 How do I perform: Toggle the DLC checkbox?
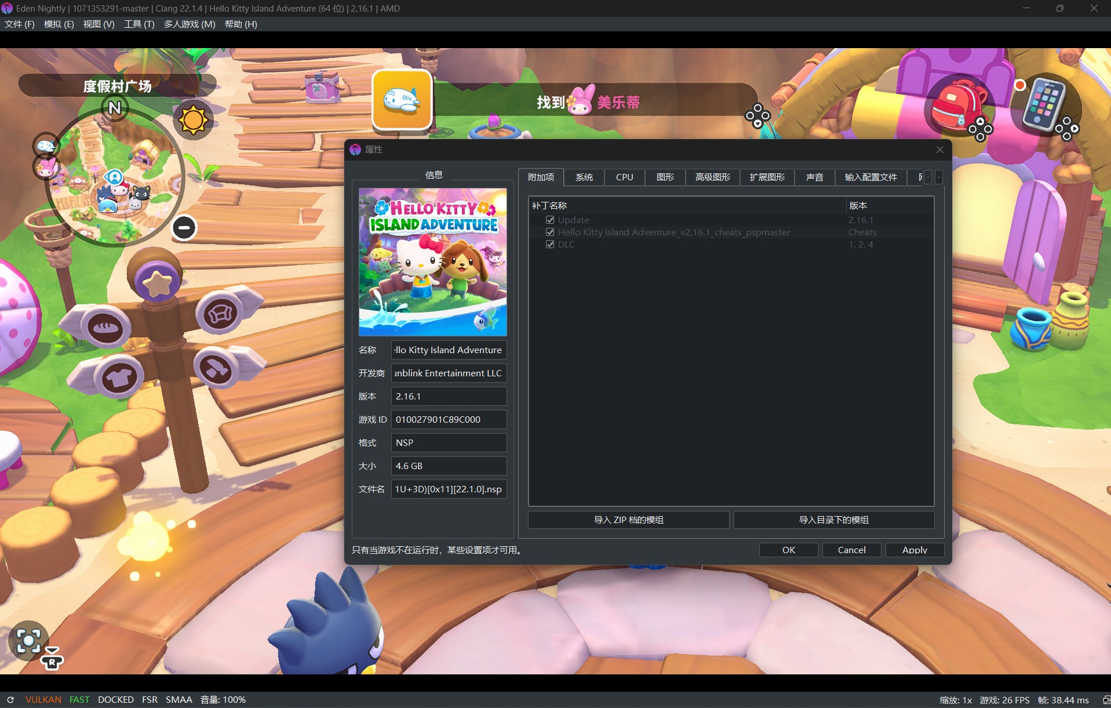tap(550, 244)
